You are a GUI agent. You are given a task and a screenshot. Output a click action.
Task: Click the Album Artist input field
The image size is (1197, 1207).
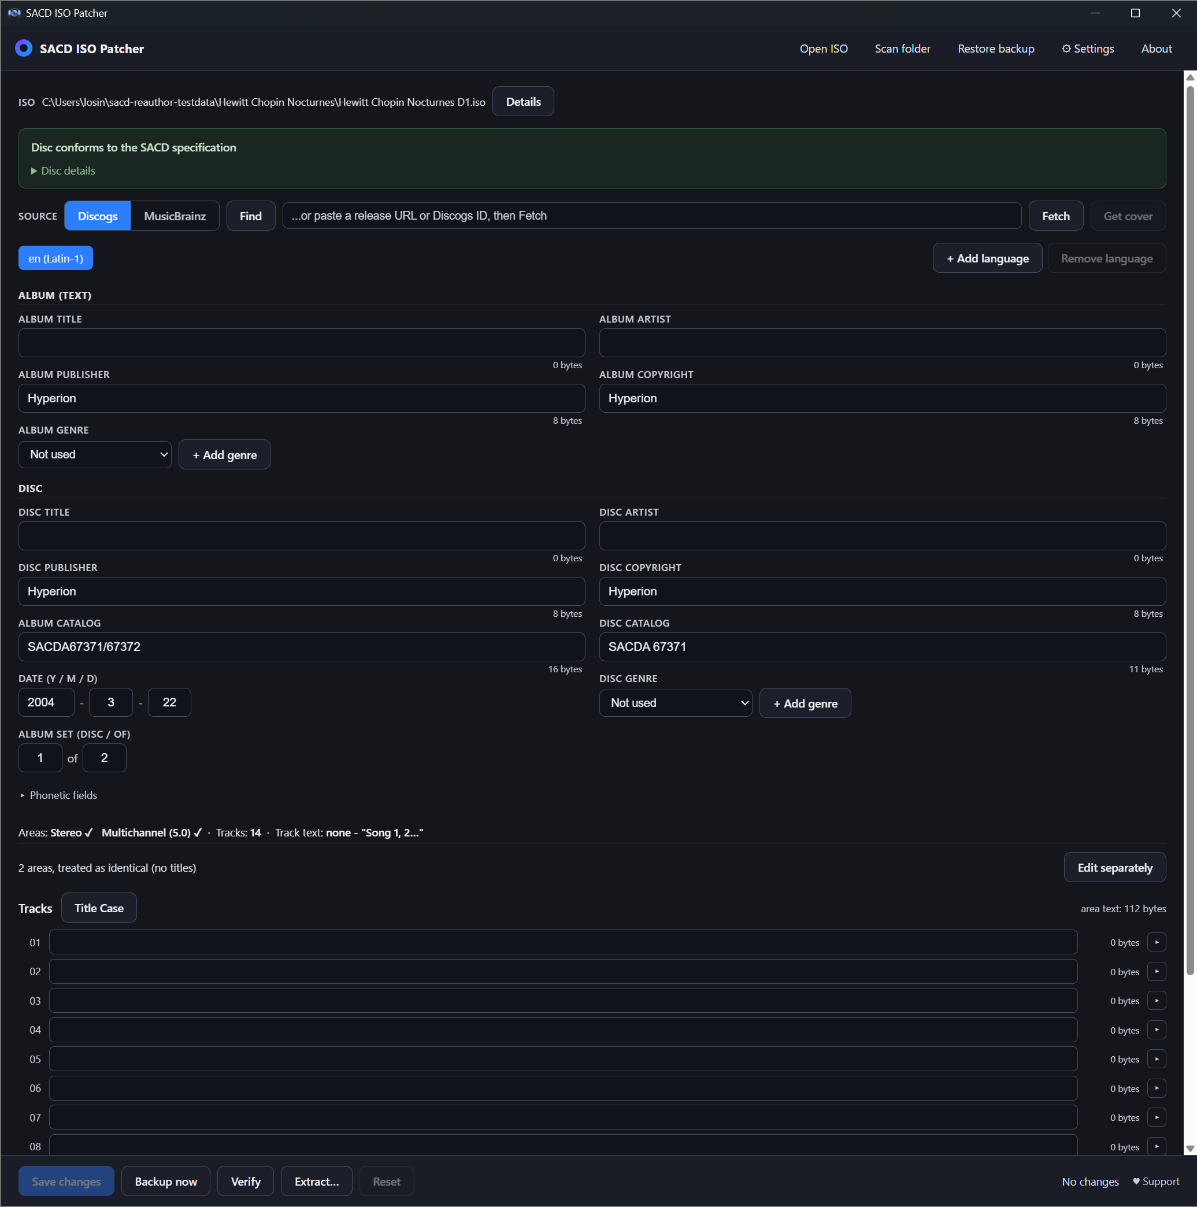882,342
